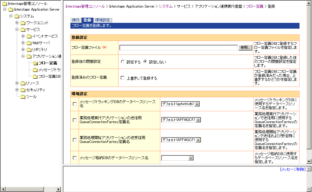Click the イベントサービス folder icon

pyautogui.click(x=29, y=36)
